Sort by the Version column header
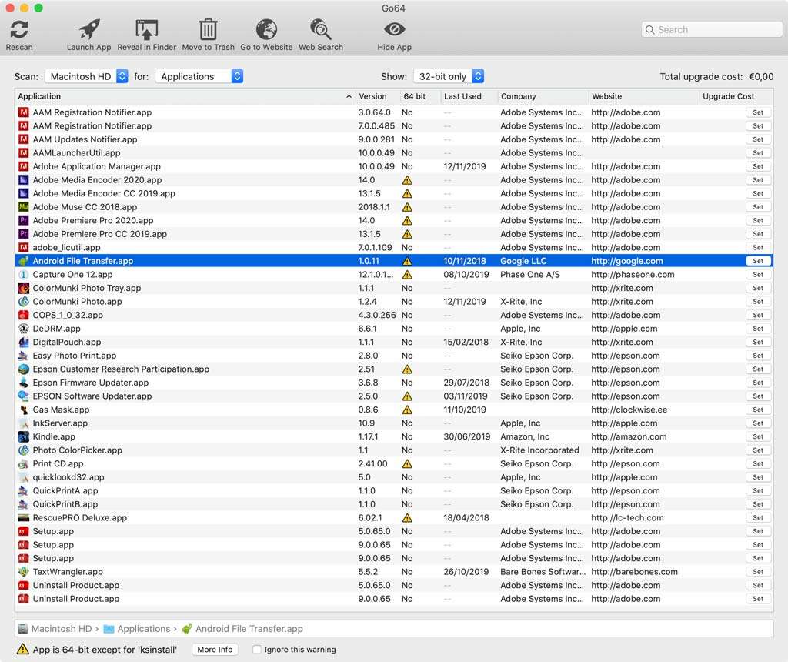Screen dimensions: 788x662 click(x=377, y=96)
